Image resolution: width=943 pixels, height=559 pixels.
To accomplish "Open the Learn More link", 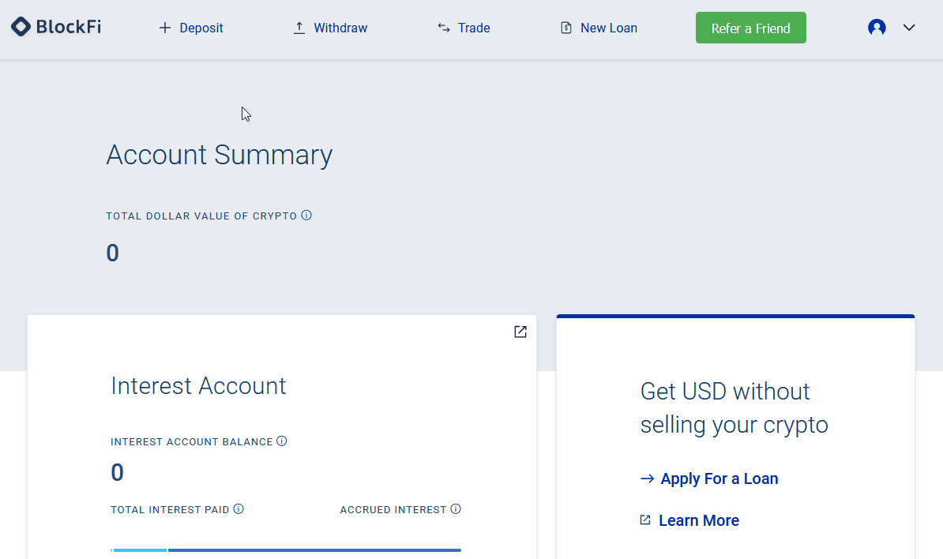I will (x=698, y=520).
